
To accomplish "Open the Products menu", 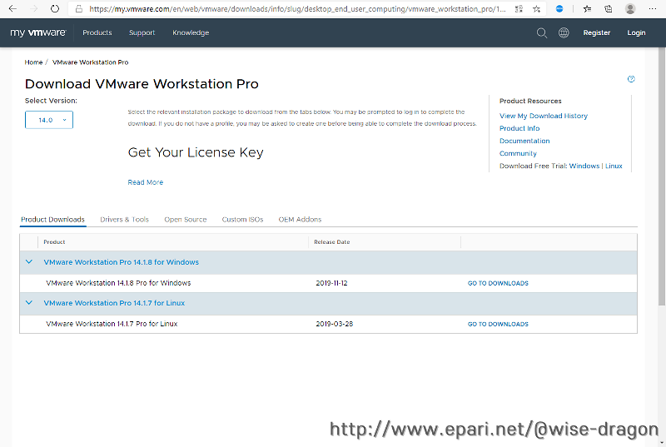I will 97,32.
